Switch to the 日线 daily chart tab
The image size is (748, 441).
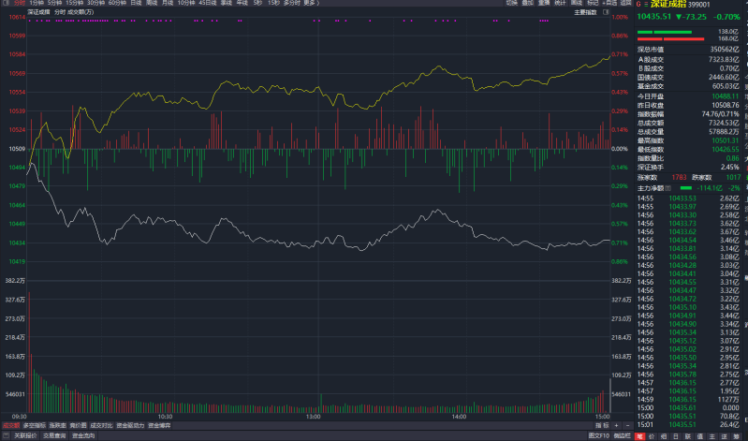(136, 3)
